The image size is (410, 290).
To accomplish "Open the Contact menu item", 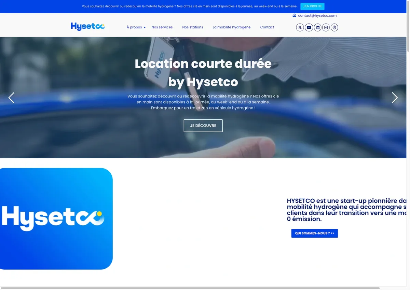I will point(267,27).
